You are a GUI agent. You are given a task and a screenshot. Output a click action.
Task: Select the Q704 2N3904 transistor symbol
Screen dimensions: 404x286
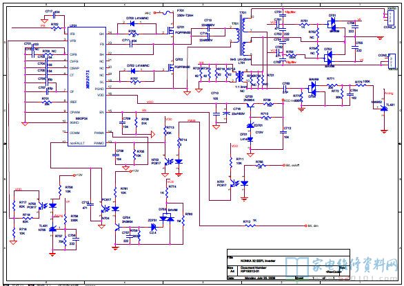coord(117,227)
